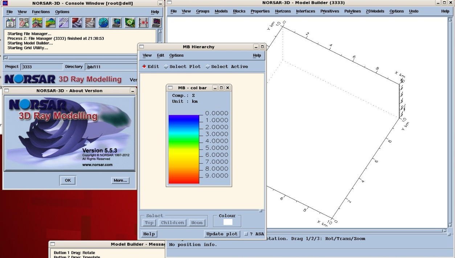Open File menu in Model Builder

174,11
